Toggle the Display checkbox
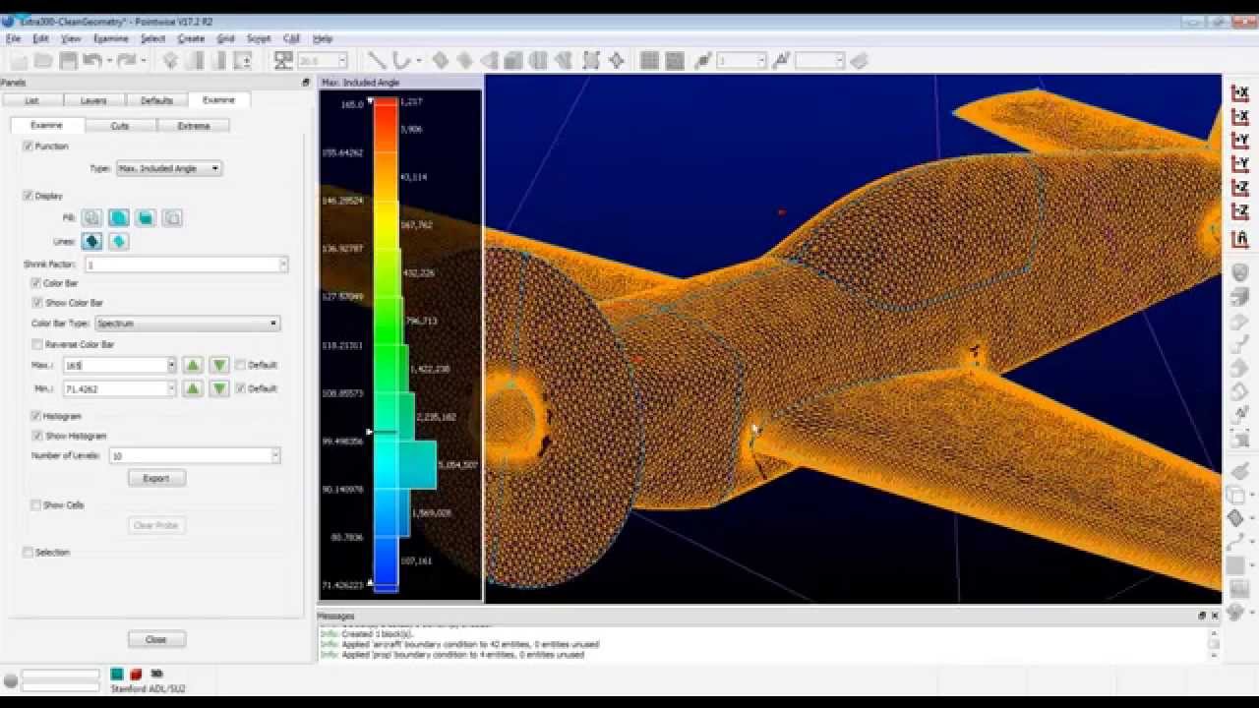1259x708 pixels. pyautogui.click(x=28, y=196)
